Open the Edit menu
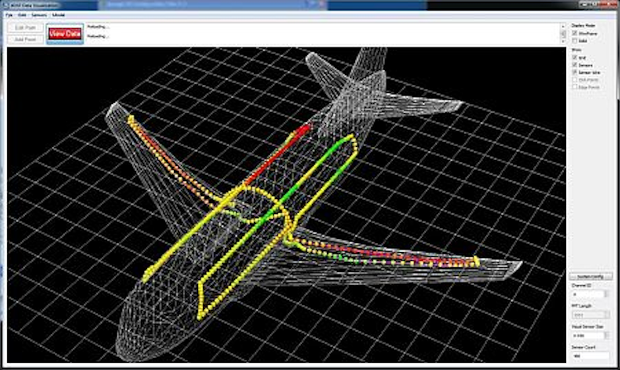The width and height of the screenshot is (620, 370). (22, 15)
